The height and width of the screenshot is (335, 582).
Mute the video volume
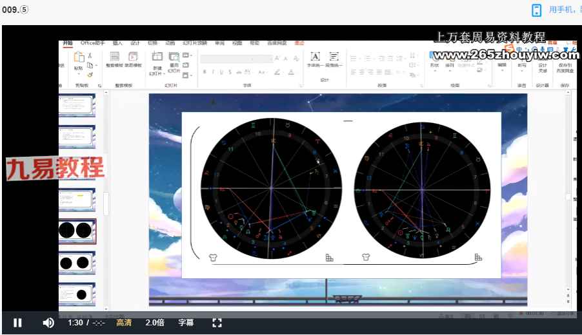point(48,323)
